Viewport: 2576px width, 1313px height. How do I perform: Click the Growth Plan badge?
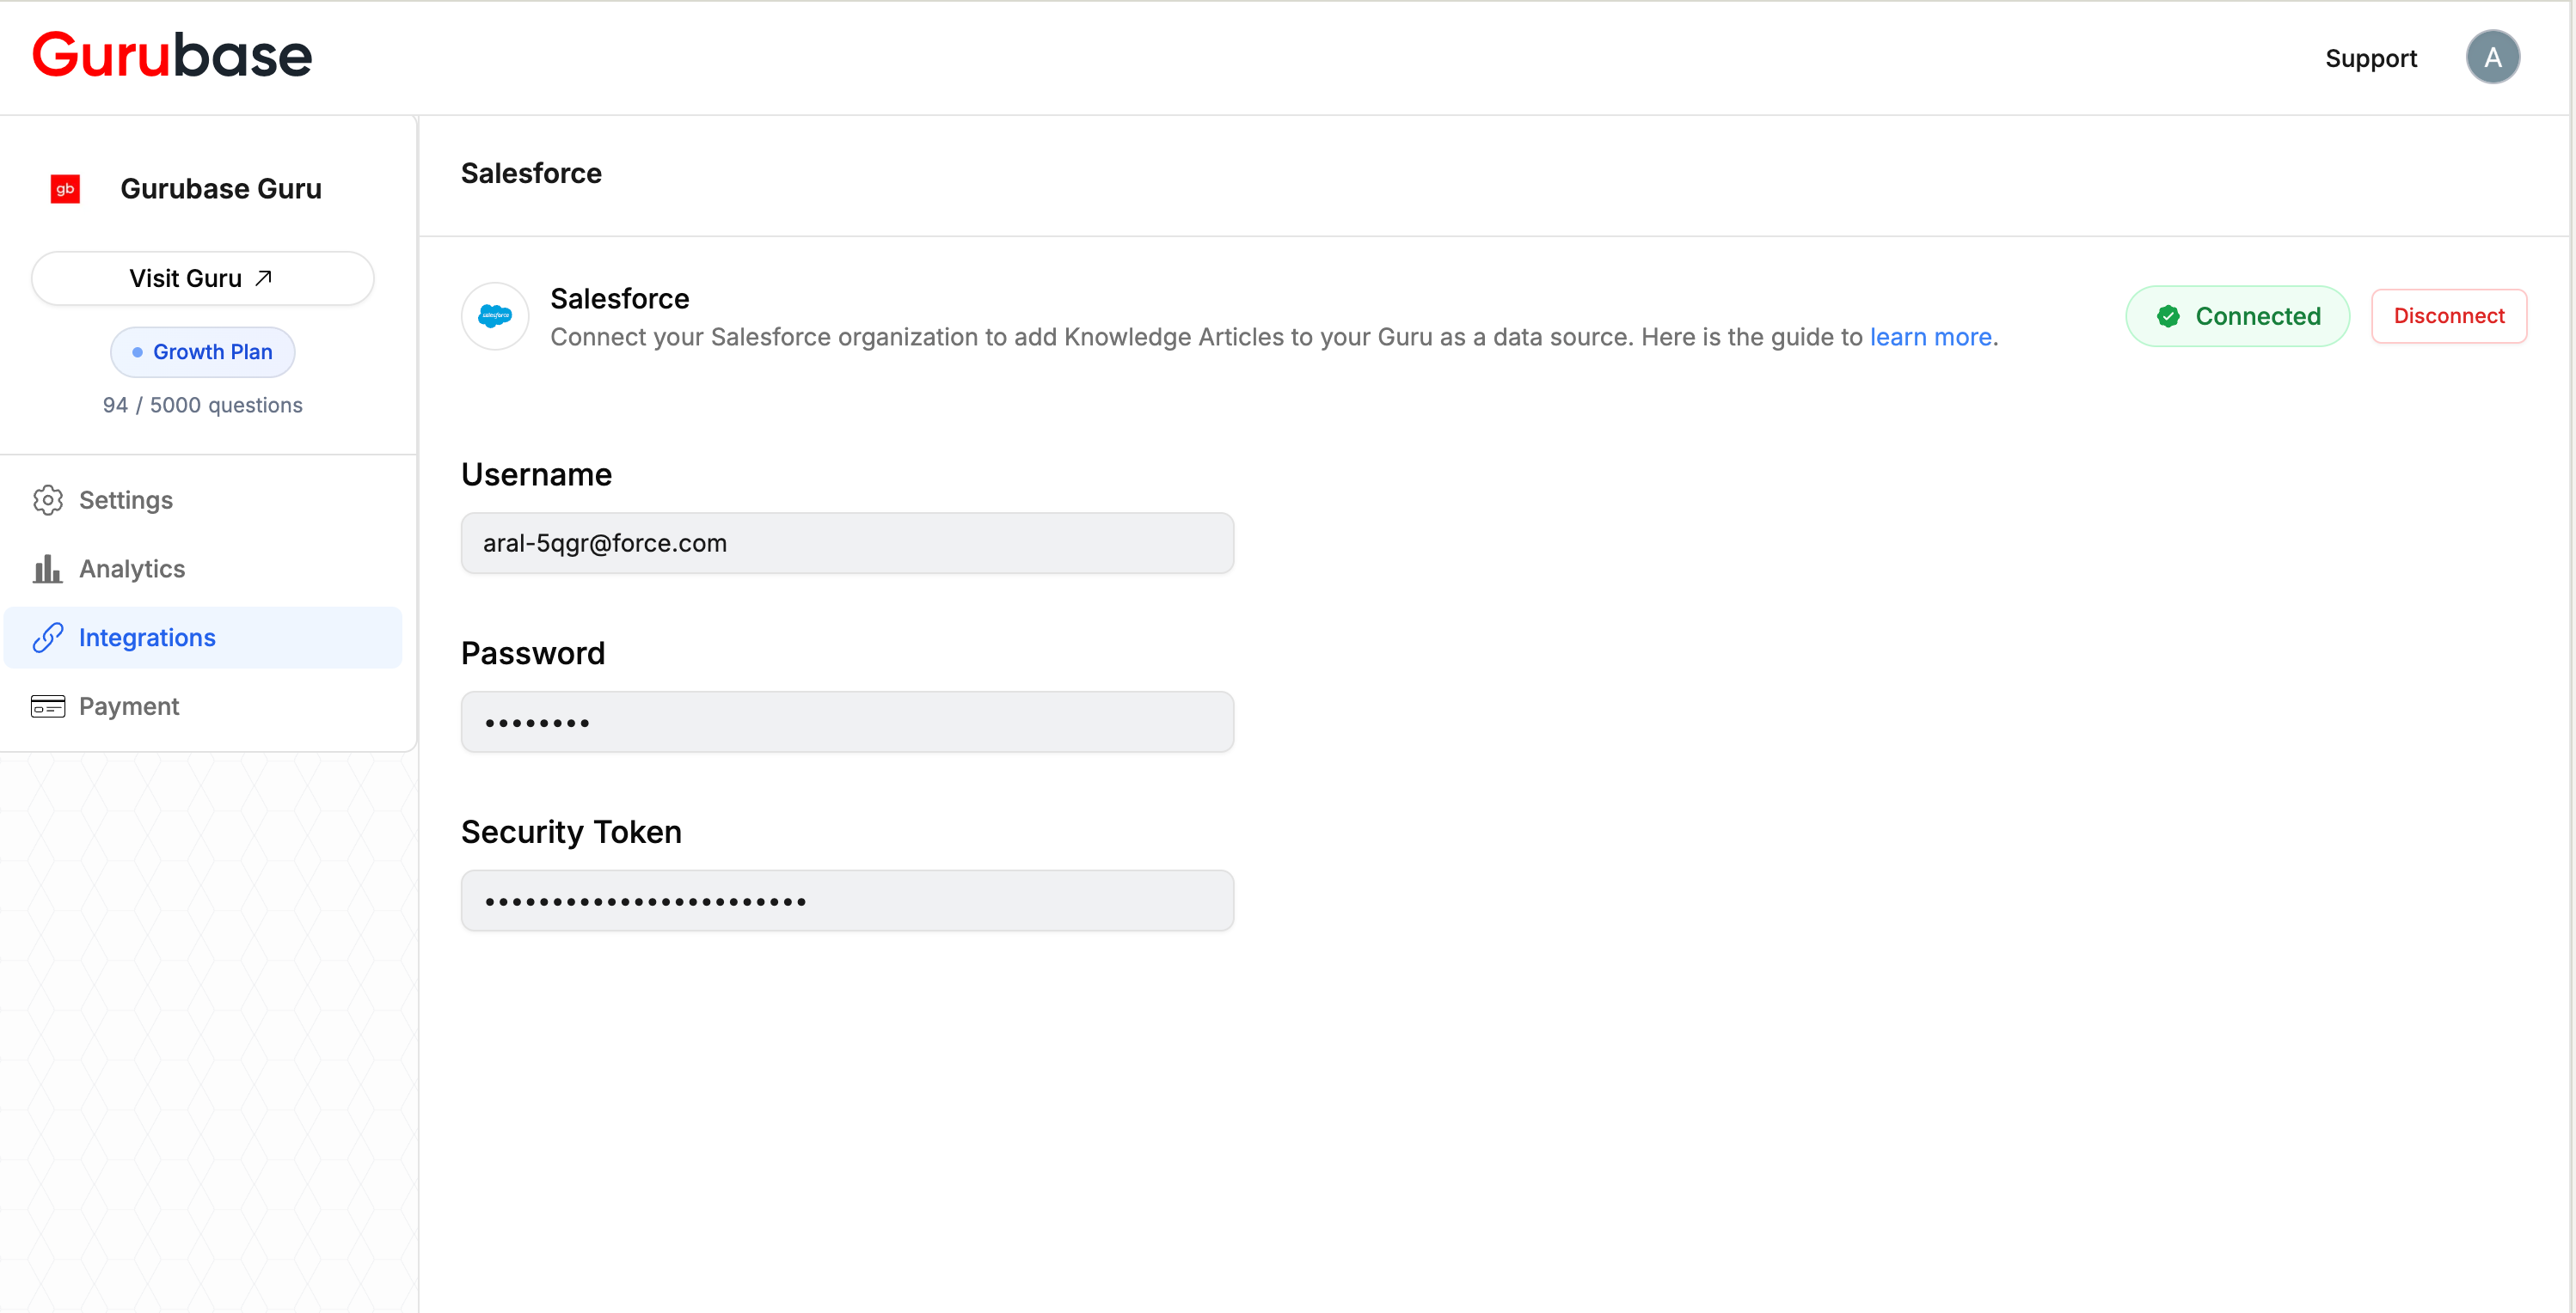pos(202,351)
